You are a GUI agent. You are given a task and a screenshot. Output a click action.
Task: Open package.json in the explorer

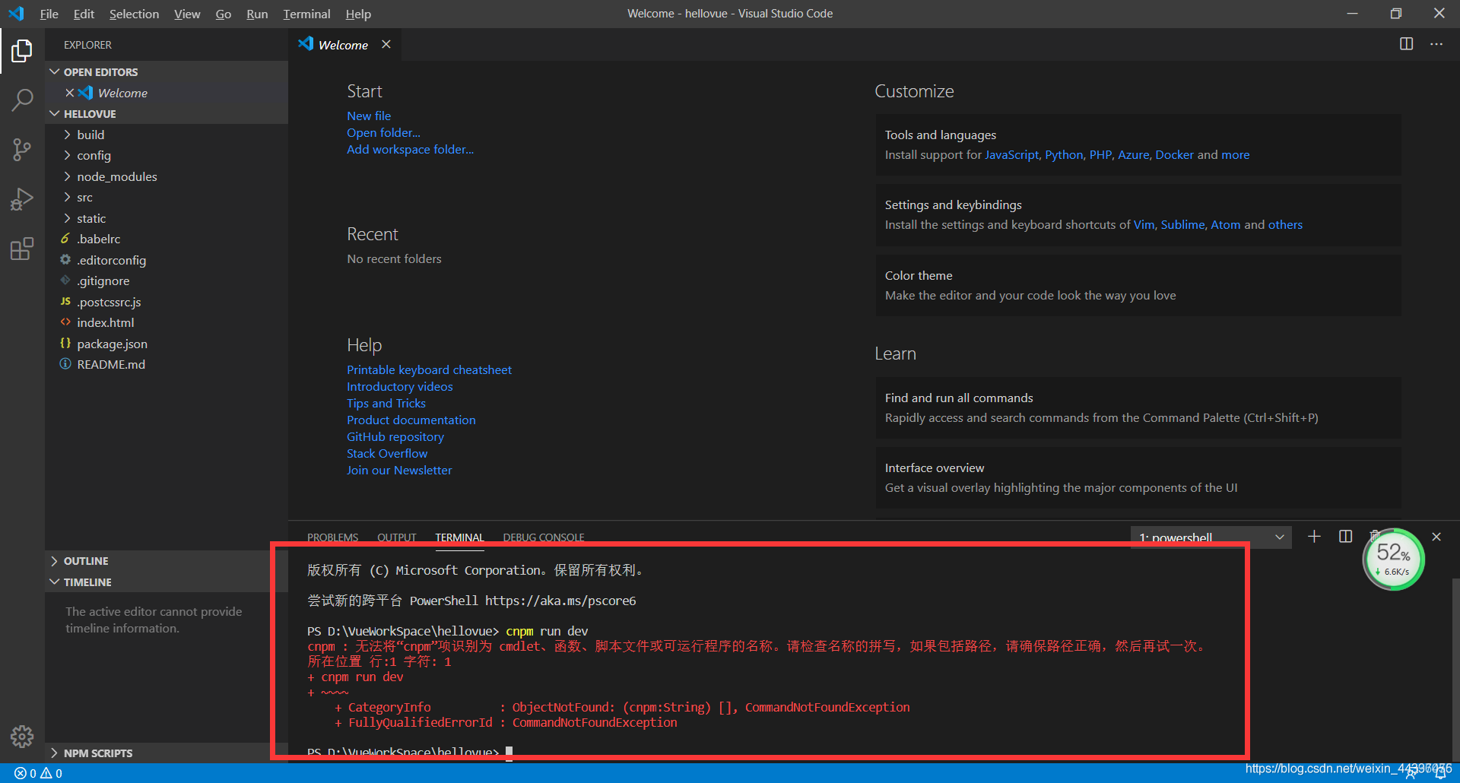tap(112, 344)
